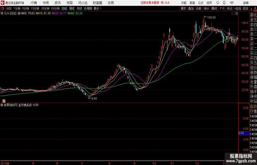The height and width of the screenshot is (165, 257).
Task: Open the 交易 menu
Action: point(110,3)
